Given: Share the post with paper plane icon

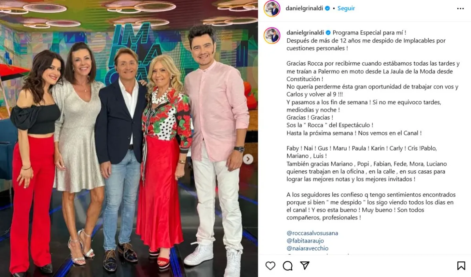Looking at the screenshot, I should (x=305, y=266).
